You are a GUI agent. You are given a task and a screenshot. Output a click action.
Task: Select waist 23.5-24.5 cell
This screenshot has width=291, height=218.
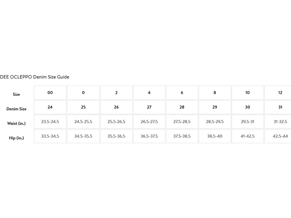click(x=50, y=122)
